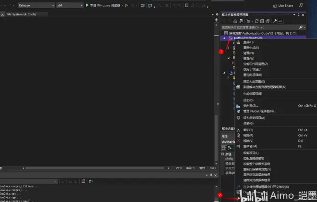Click the Properties wrench icon in Solution Explorer
Viewport: 317px width, 202px height.
(x=275, y=21)
